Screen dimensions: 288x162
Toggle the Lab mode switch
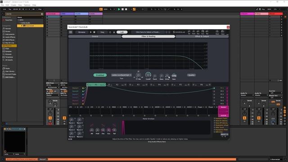click(122, 32)
